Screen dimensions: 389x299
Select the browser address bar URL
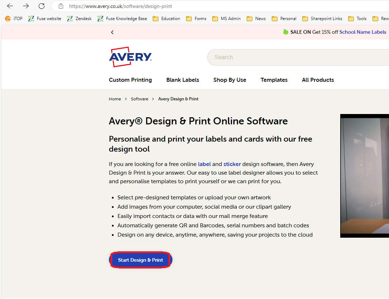pos(120,6)
